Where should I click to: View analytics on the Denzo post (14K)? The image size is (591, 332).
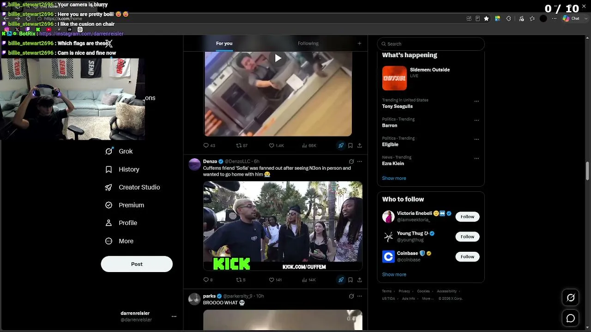coord(308,280)
